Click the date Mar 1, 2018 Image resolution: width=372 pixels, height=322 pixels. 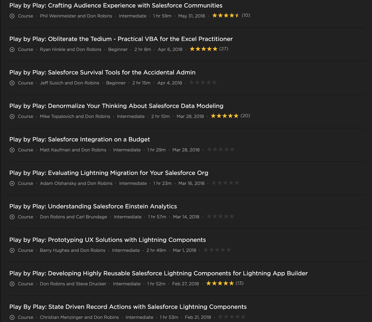tap(184, 250)
